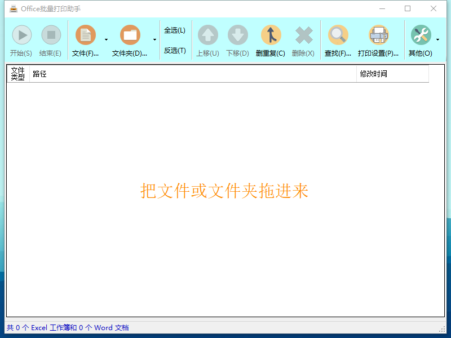
Task: Open print settings via the 打印设置(P) printer icon
Action: click(x=378, y=35)
